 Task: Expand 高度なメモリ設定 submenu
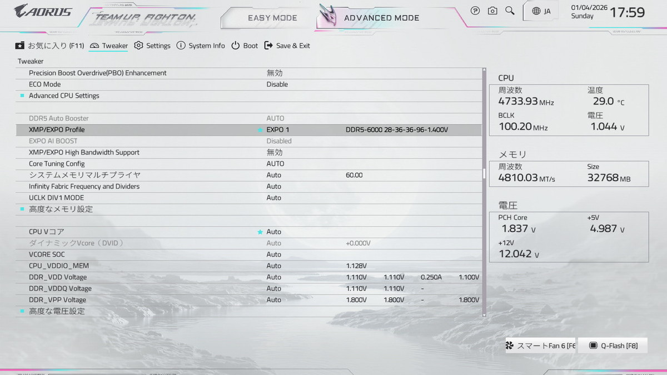coord(61,209)
